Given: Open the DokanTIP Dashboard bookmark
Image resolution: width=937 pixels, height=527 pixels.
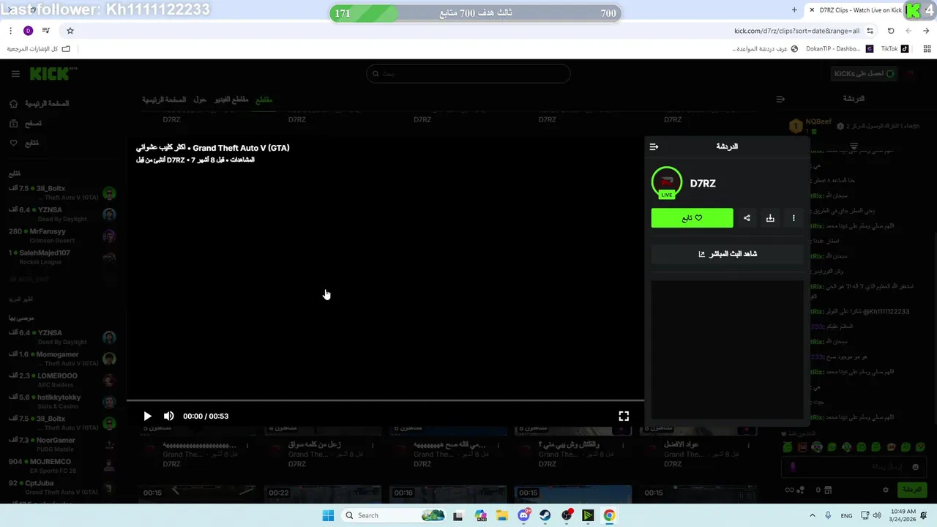Looking at the screenshot, I should [x=839, y=49].
